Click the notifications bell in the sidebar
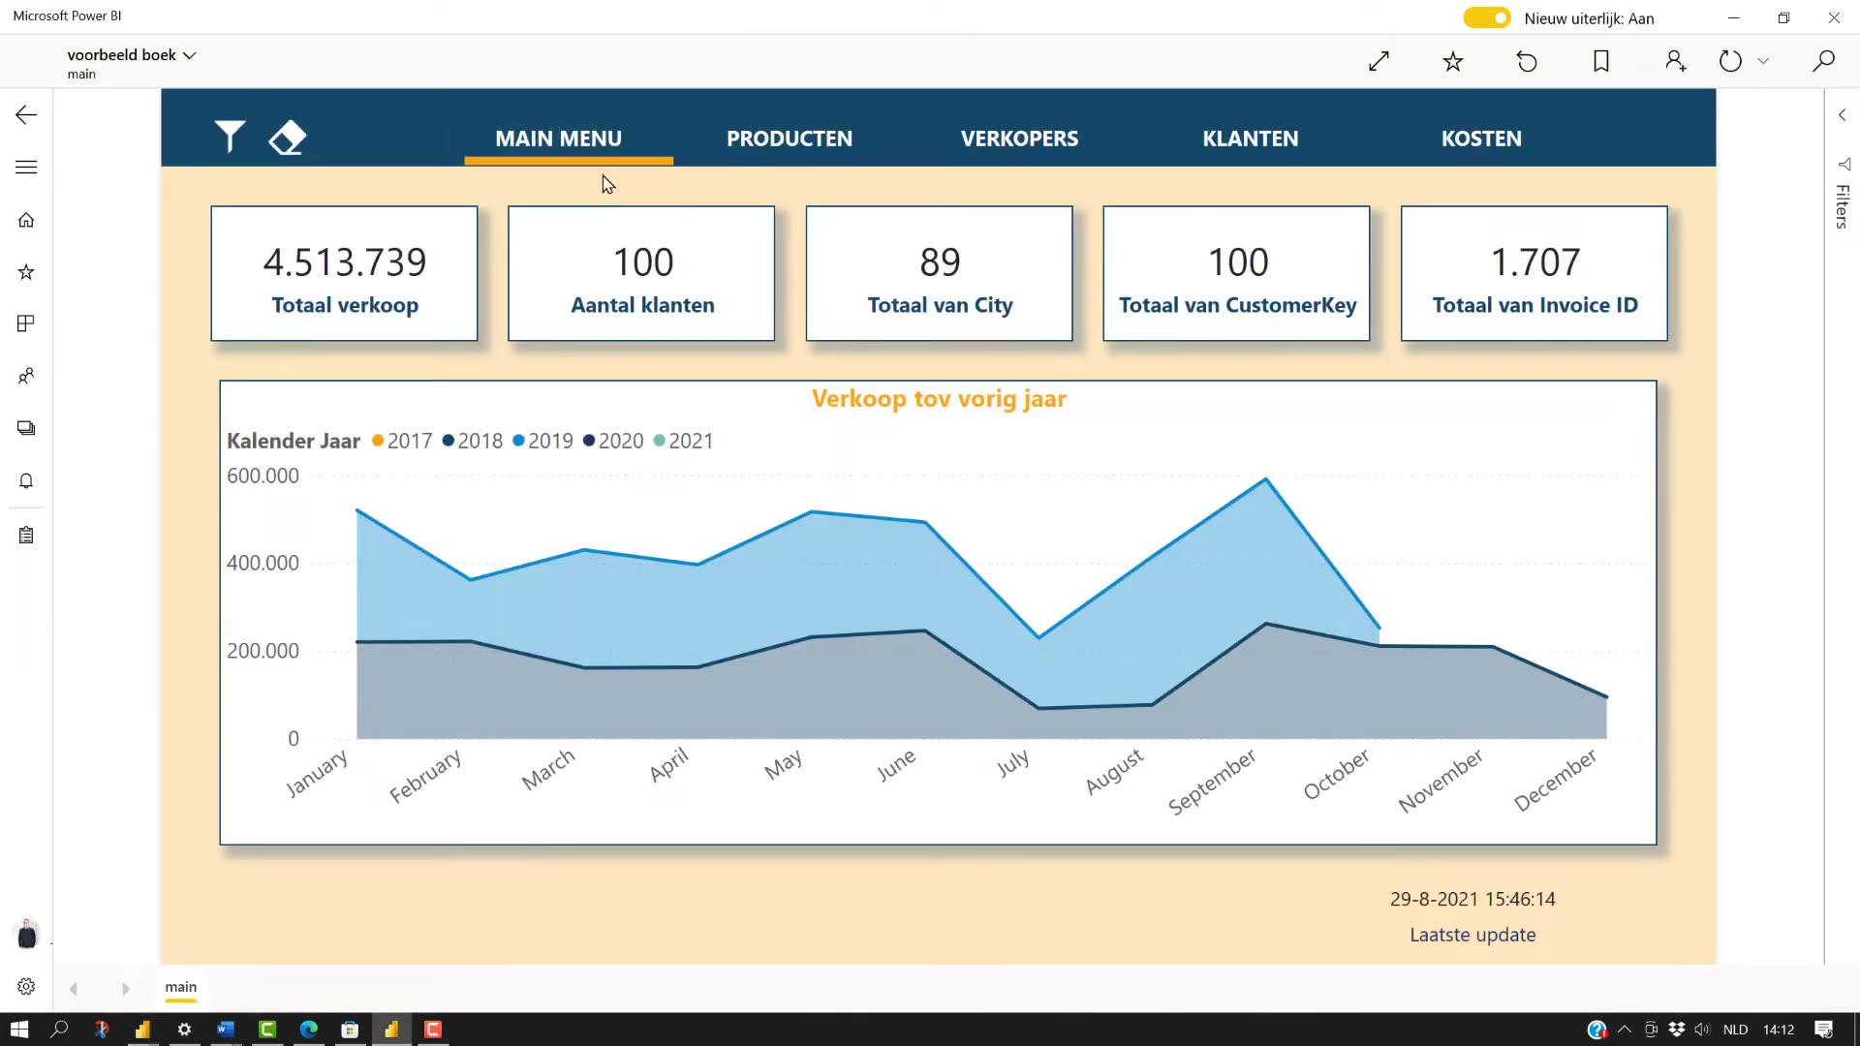The height and width of the screenshot is (1046, 1860). [x=25, y=480]
